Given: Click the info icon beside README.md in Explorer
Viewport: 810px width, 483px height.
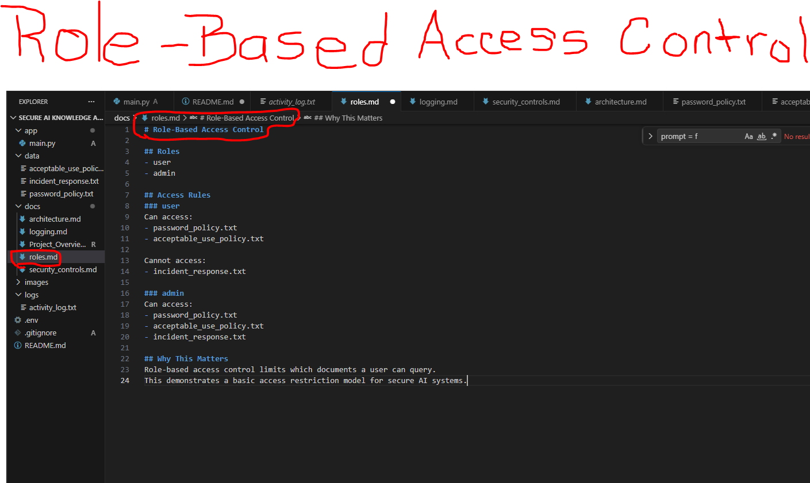Looking at the screenshot, I should (18, 345).
